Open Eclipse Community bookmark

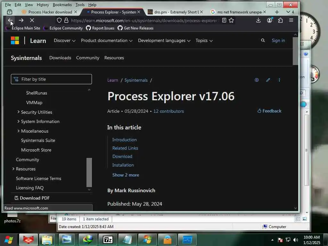point(63,28)
